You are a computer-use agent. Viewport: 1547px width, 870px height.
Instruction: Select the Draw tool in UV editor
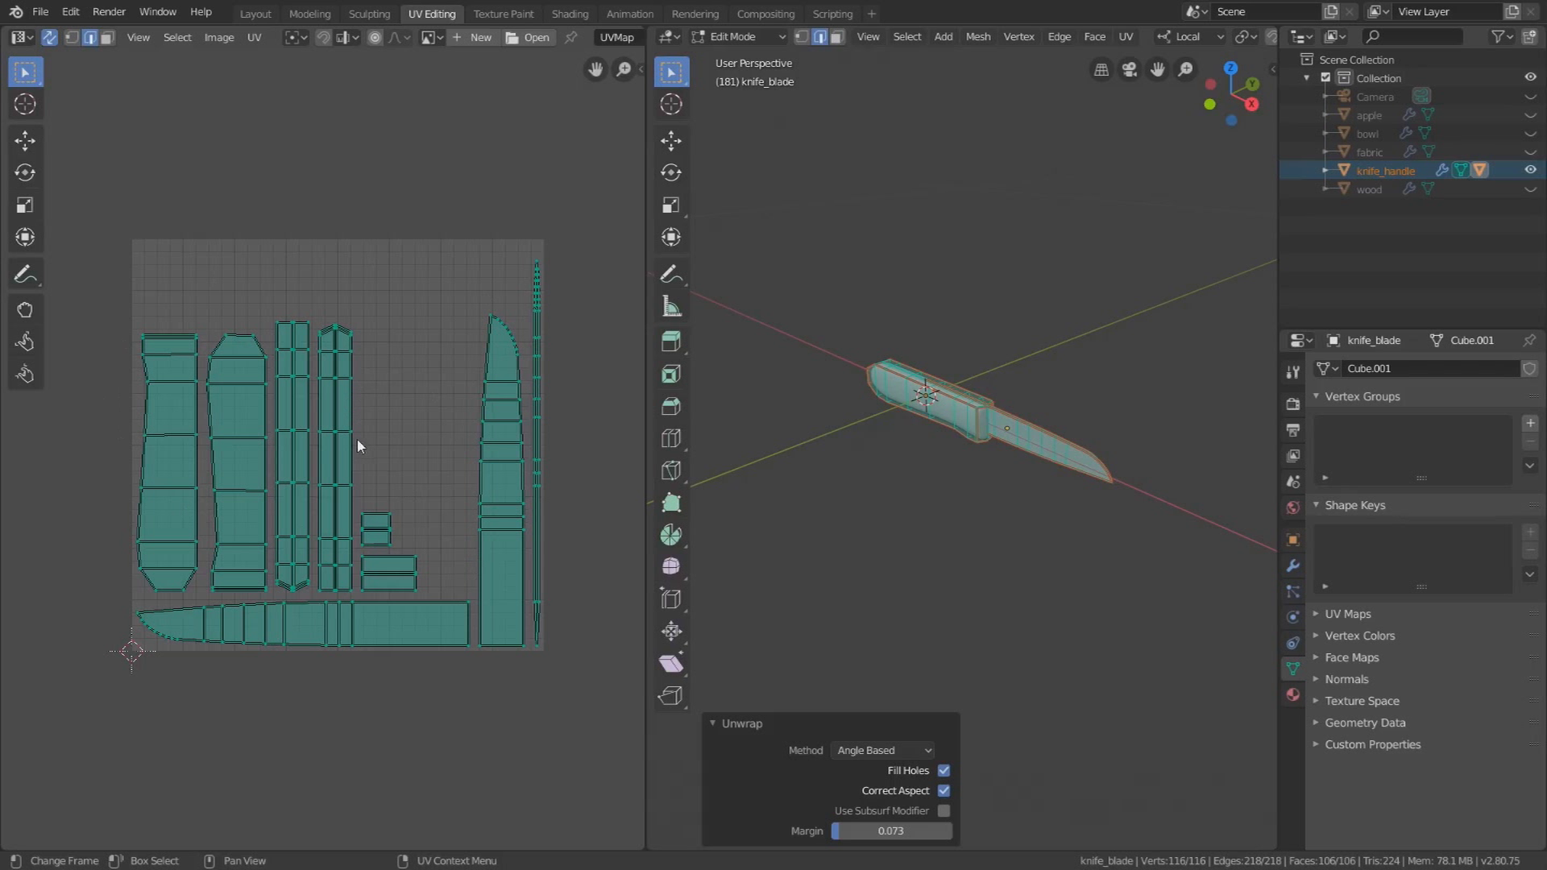(26, 274)
